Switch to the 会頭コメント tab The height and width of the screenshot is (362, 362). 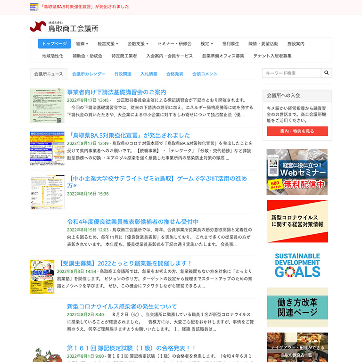click(205, 74)
